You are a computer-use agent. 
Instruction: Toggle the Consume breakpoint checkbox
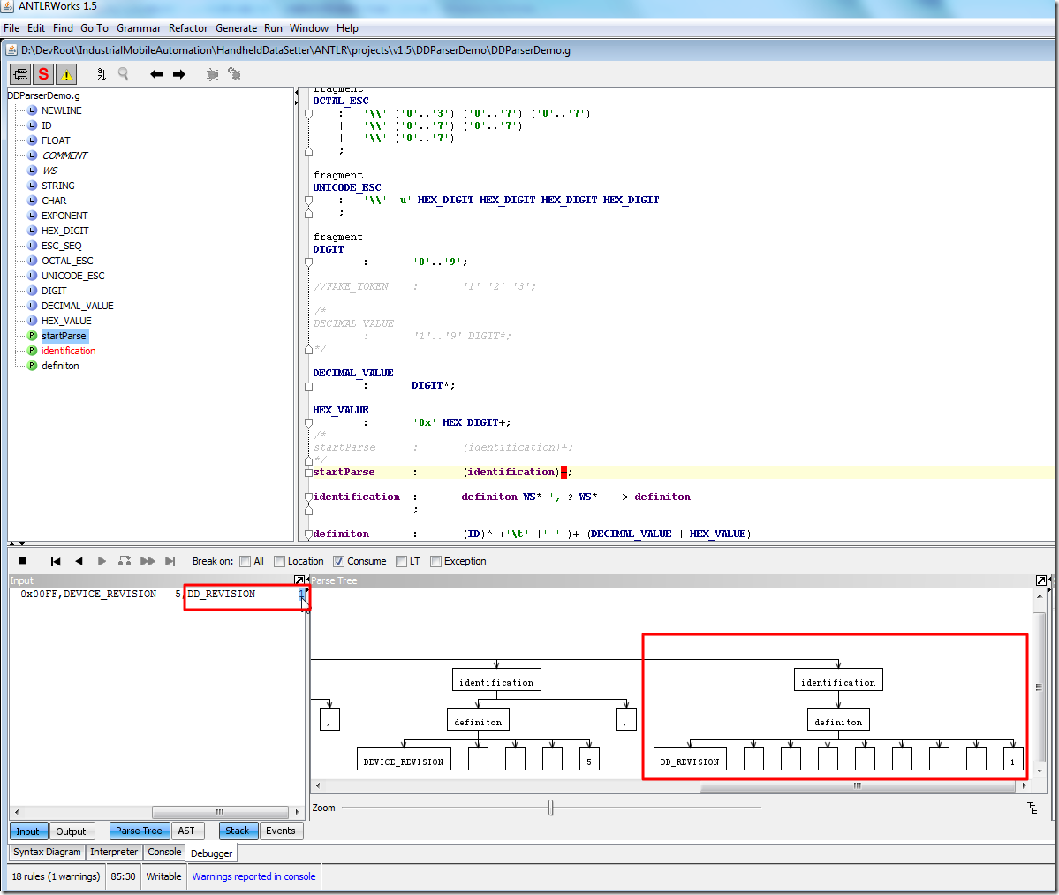pyautogui.click(x=338, y=561)
